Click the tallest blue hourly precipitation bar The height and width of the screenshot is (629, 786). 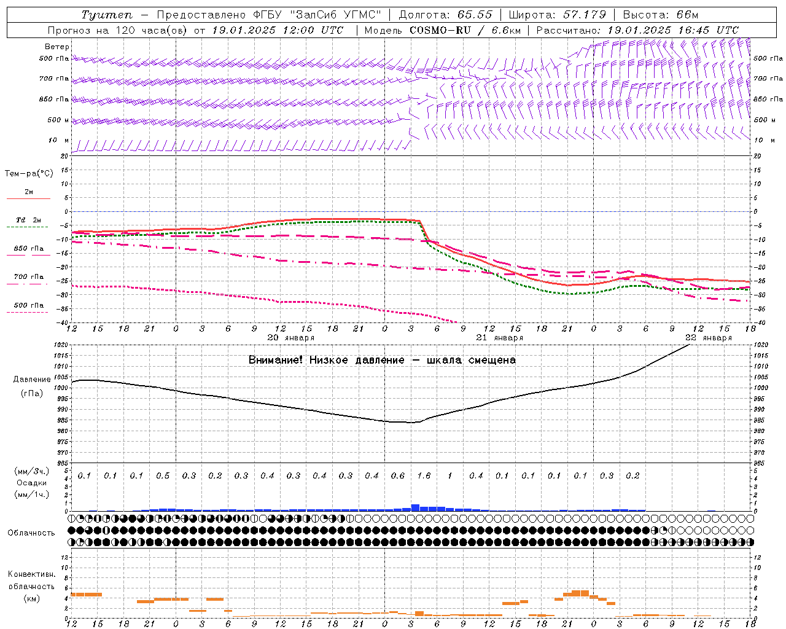(x=415, y=507)
